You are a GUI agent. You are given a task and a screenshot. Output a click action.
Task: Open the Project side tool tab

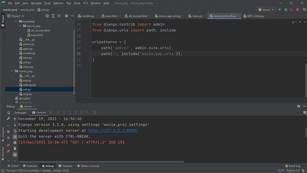pos(3,21)
